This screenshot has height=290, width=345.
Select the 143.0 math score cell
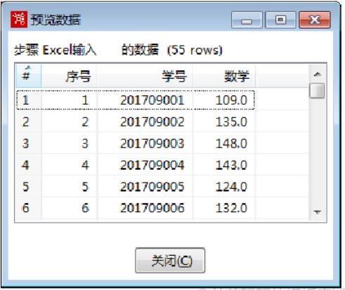[224, 165]
